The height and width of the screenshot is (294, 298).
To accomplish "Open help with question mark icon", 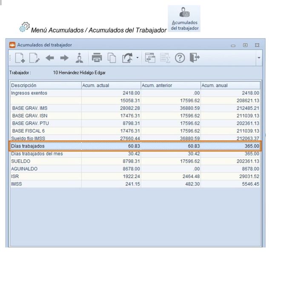I will 180,58.
